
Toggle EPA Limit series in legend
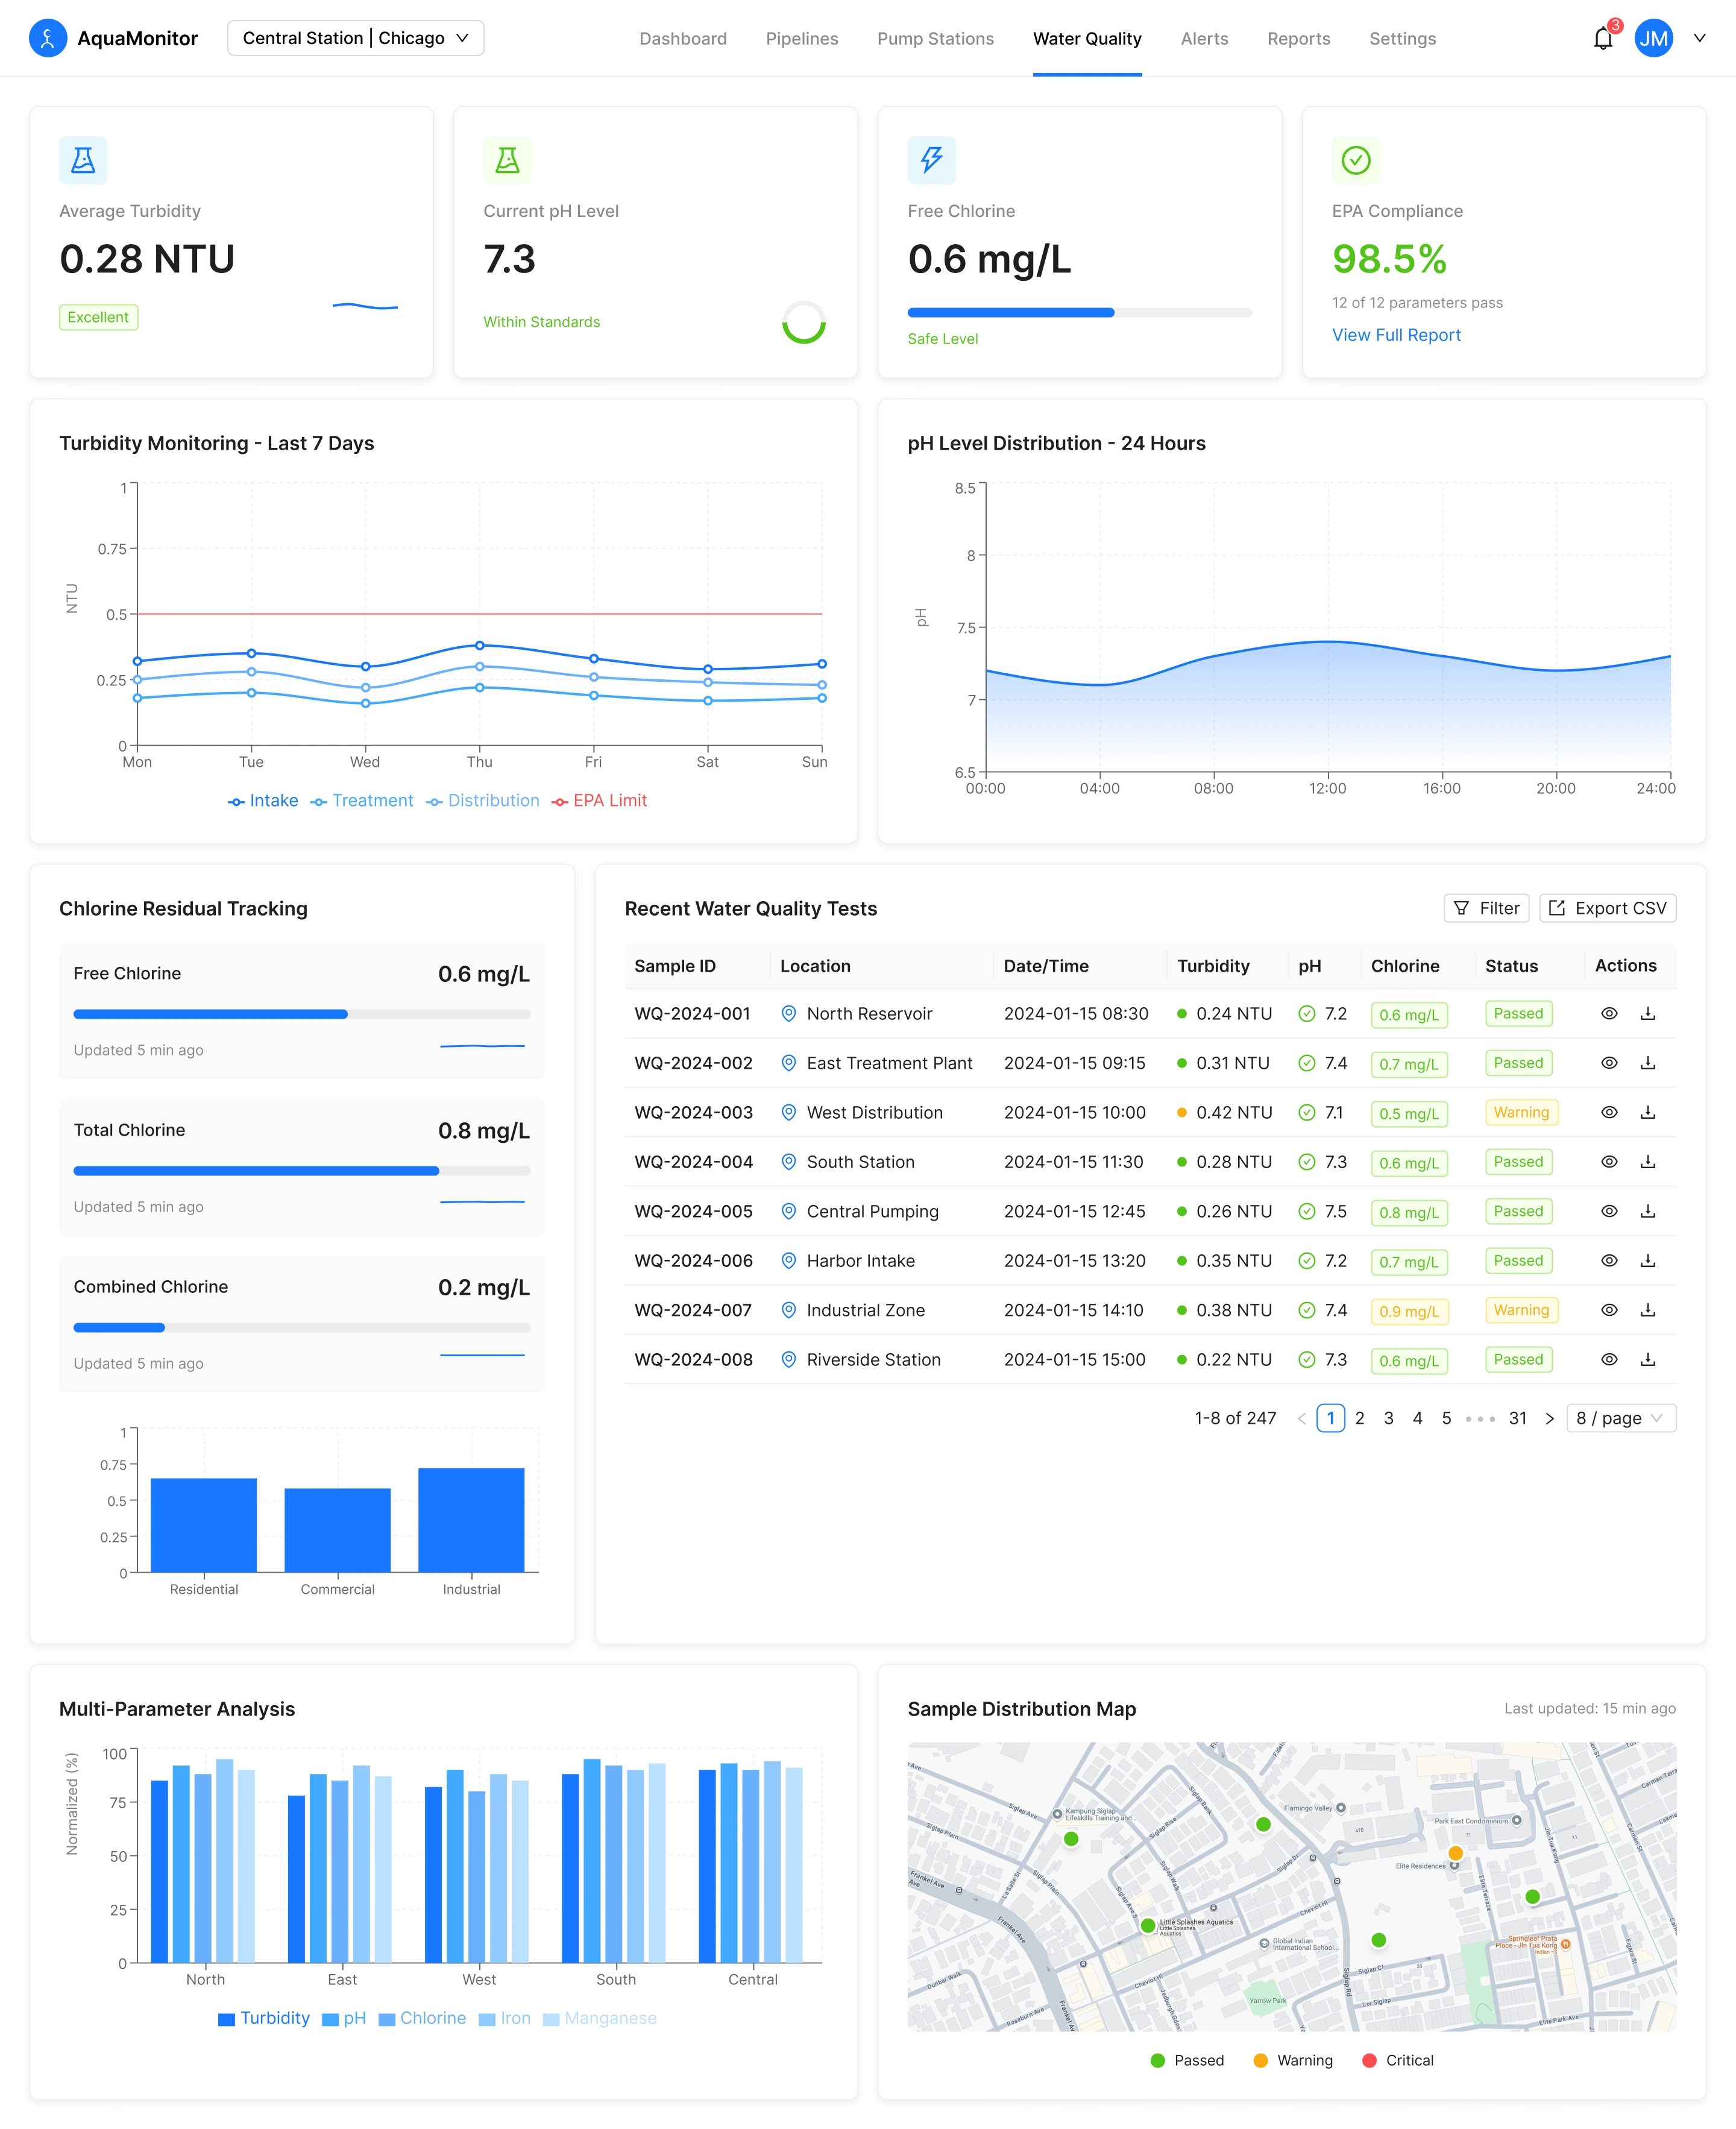pos(599,801)
